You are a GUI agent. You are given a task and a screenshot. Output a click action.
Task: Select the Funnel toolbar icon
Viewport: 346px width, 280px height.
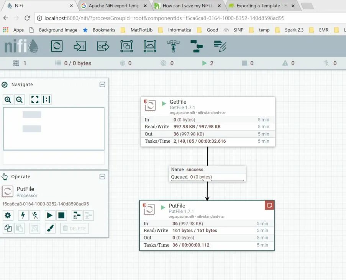point(173,46)
